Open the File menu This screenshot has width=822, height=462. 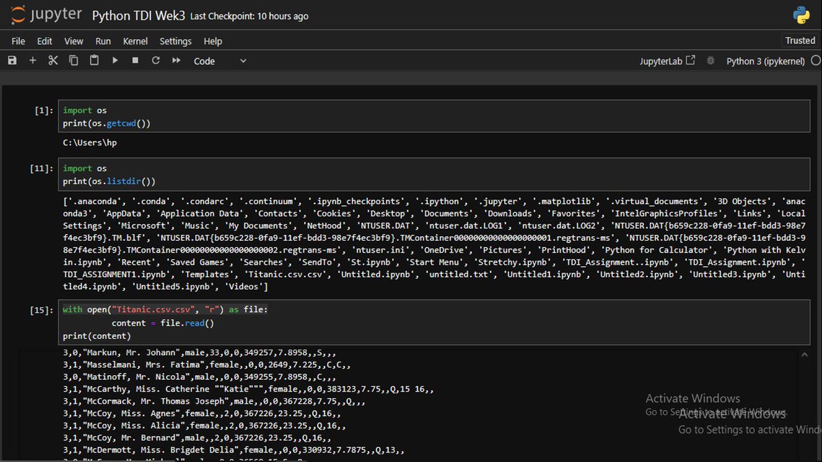(18, 41)
